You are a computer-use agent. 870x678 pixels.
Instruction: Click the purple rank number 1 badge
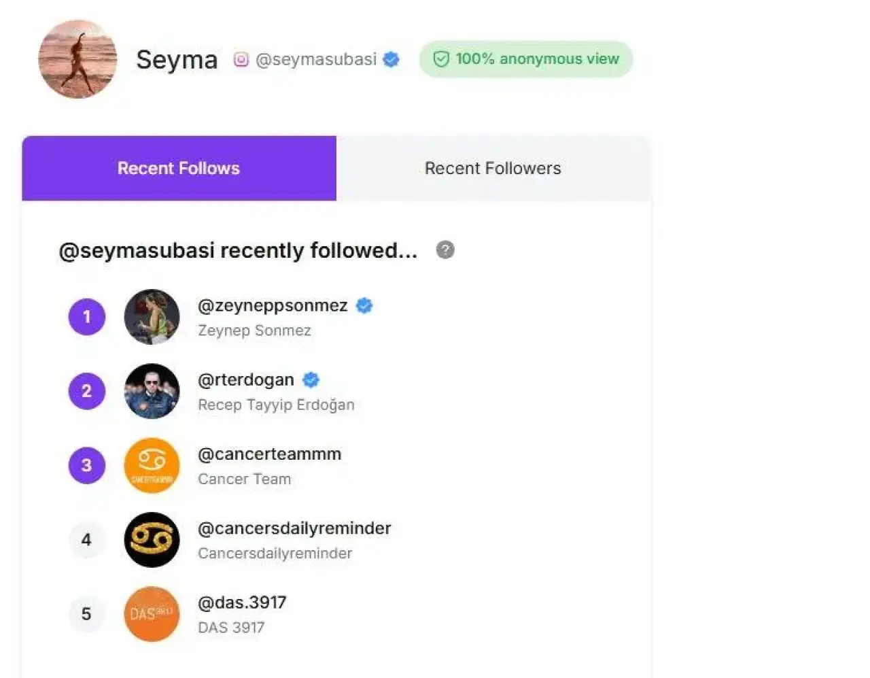point(87,317)
